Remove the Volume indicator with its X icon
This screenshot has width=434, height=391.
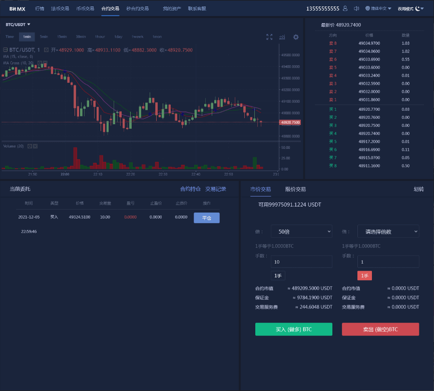(x=36, y=146)
